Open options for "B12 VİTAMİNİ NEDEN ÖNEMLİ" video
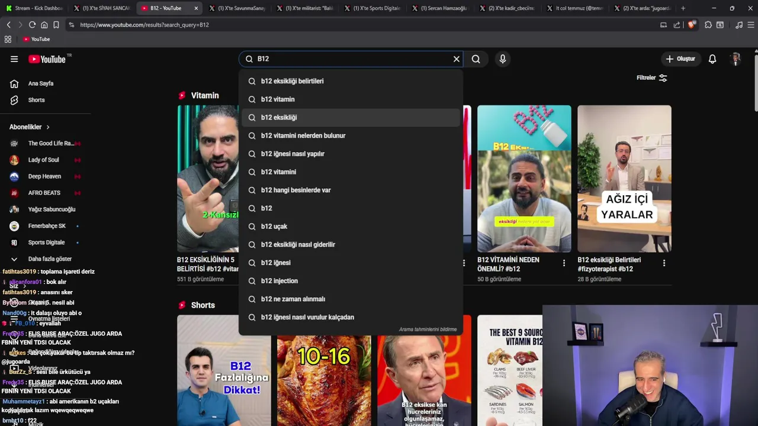Image resolution: width=758 pixels, height=426 pixels. [564, 263]
